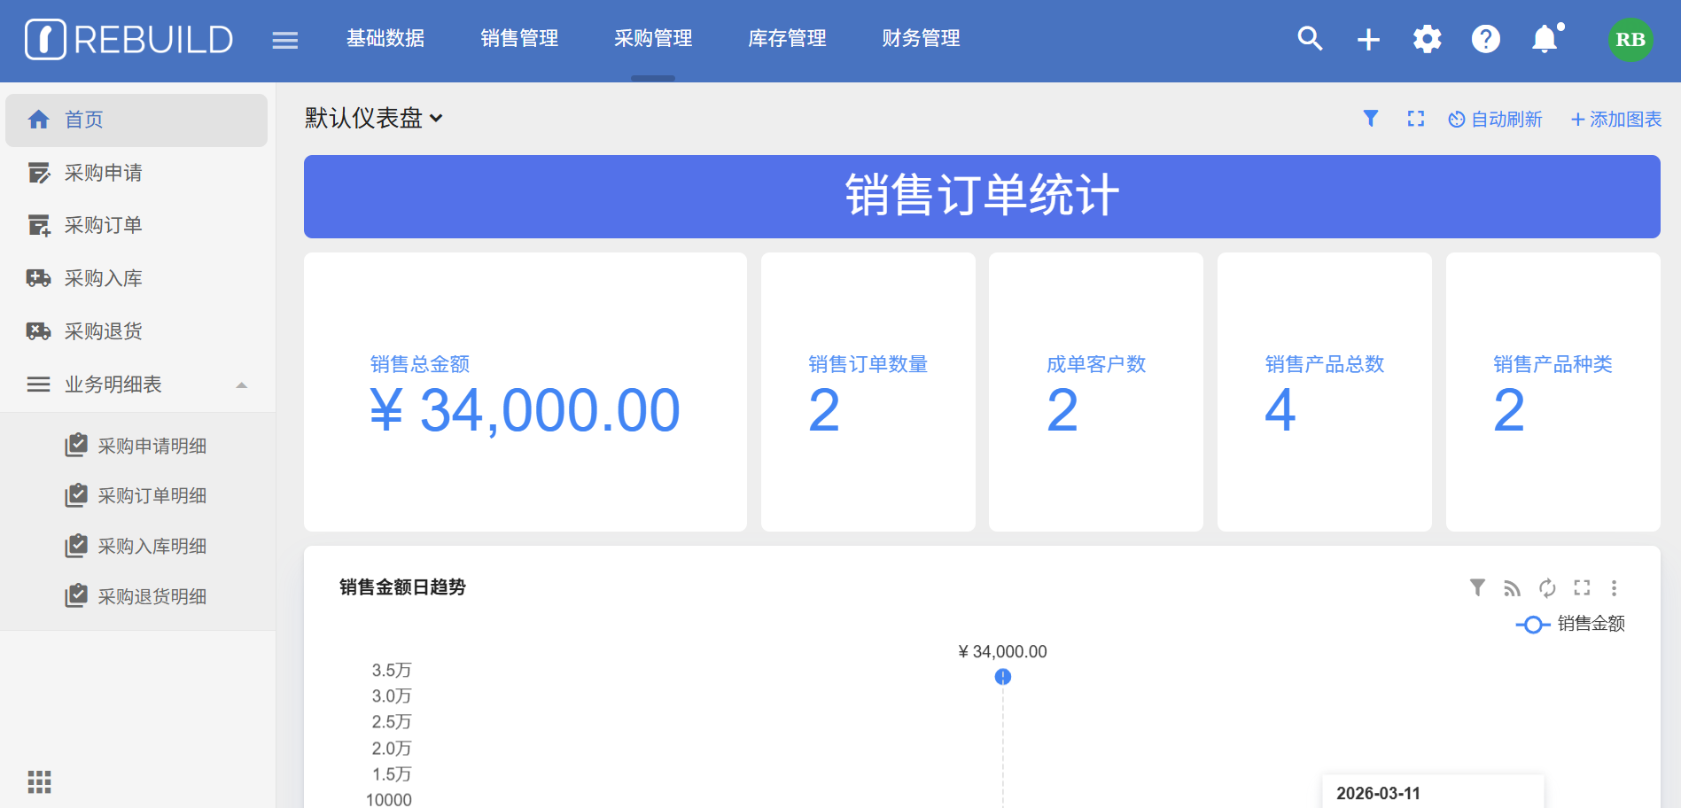
Task: Enter dashboard fullscreen mode
Action: tap(1415, 119)
